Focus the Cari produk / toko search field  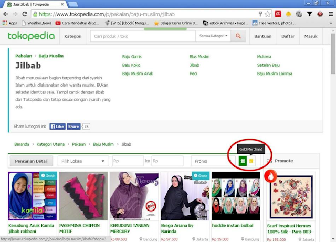143,36
